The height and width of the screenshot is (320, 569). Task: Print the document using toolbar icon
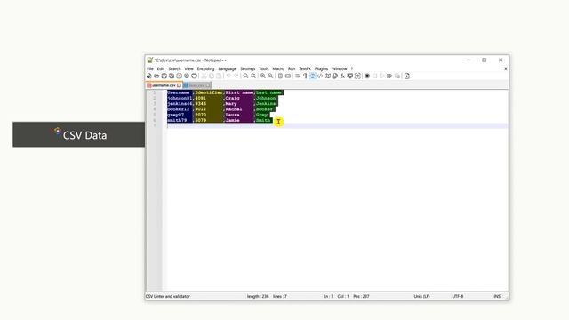coord(194,76)
